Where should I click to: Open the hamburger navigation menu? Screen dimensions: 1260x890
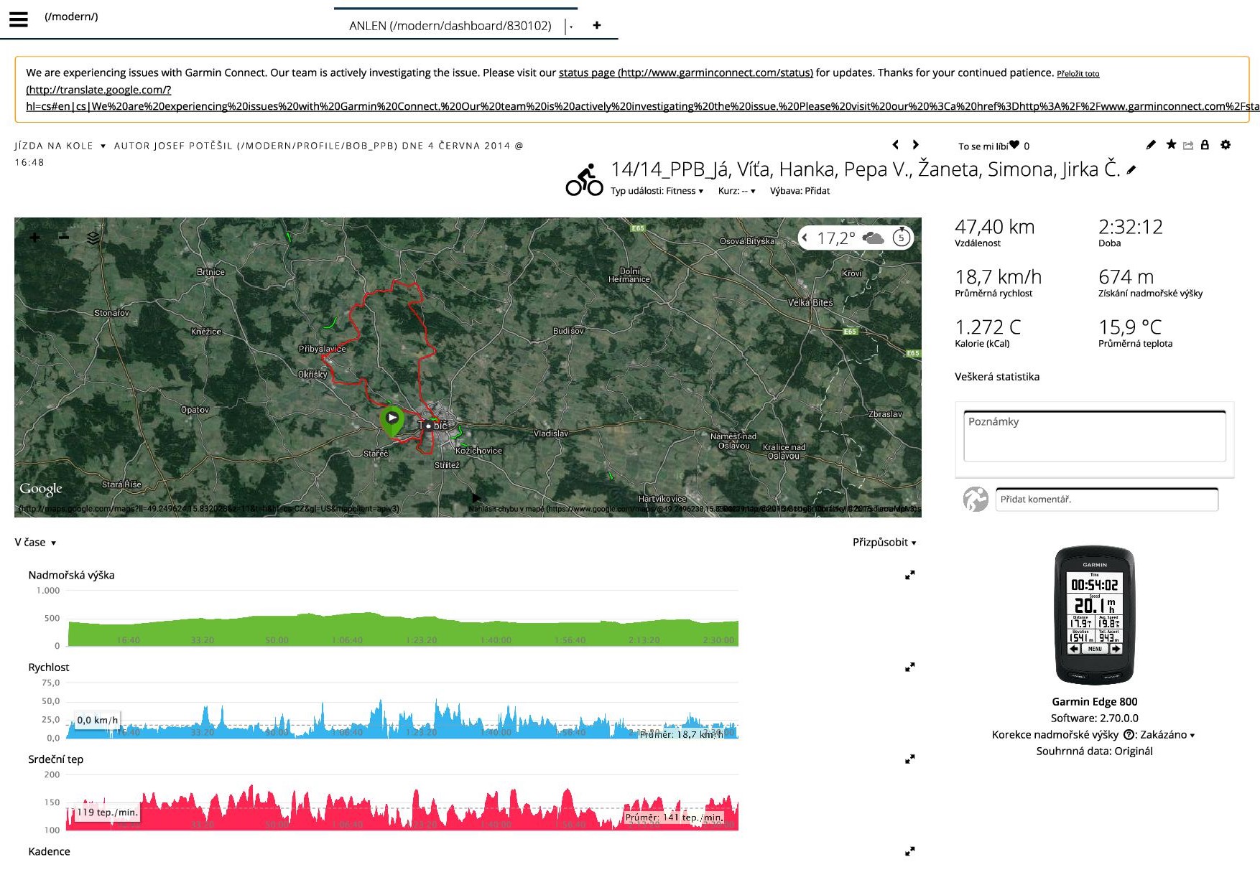pos(19,19)
